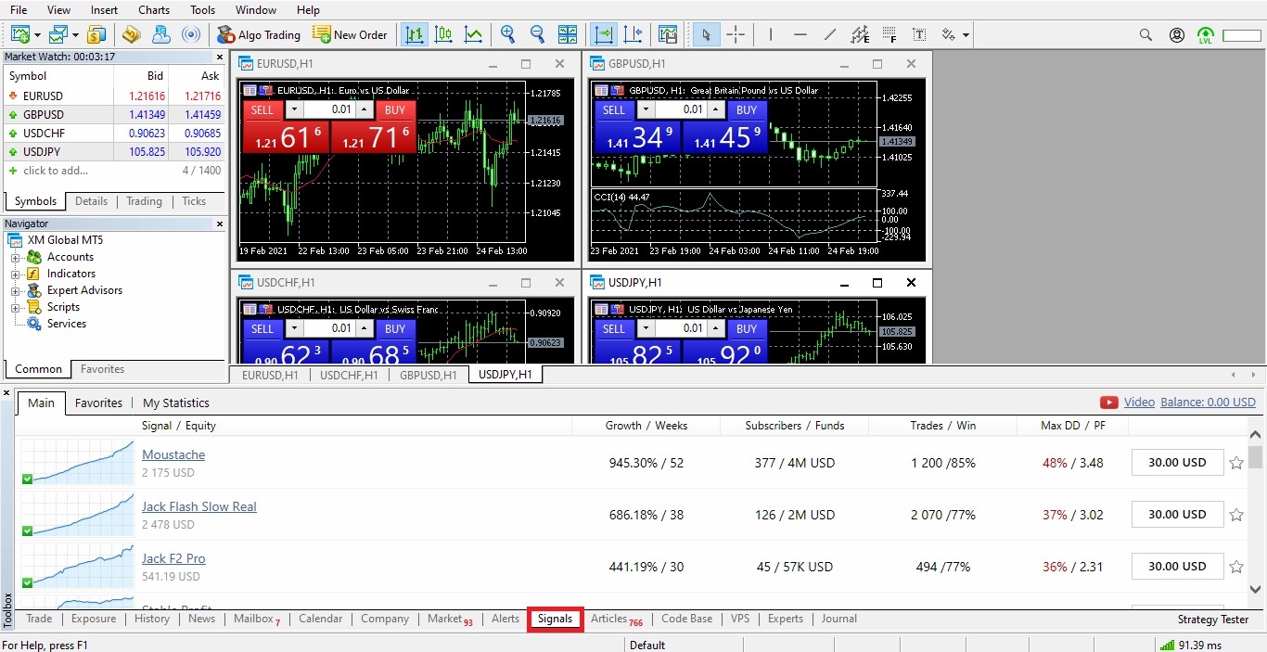Select the text label tool
This screenshot has height=652, width=1267.
919,34
